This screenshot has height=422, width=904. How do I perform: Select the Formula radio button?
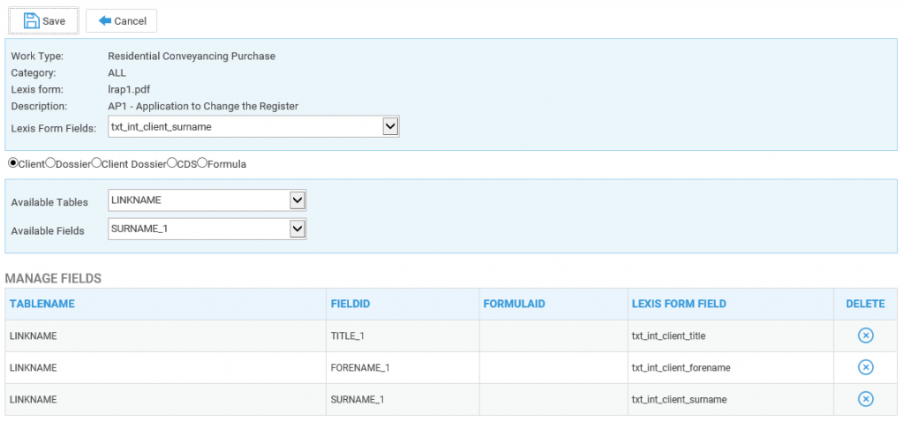click(202, 163)
